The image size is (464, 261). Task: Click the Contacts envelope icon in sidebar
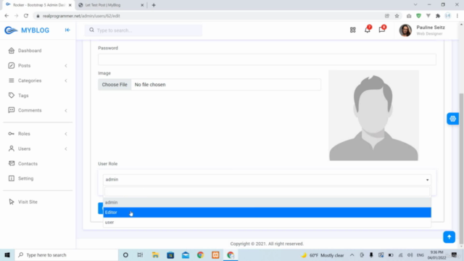(x=12, y=163)
